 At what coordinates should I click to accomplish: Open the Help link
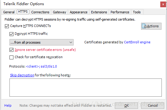pyautogui.click(x=8, y=105)
